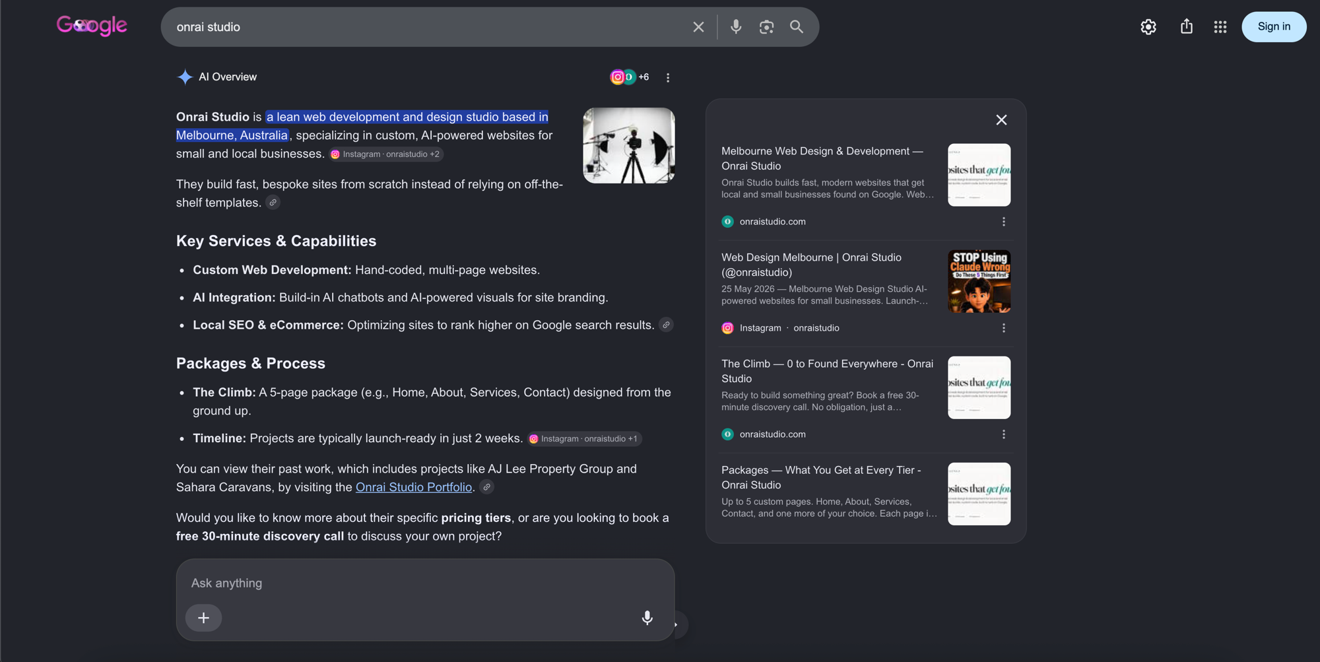The image size is (1320, 662).
Task: Click Instagram onraistudio +1 source chip
Action: pyautogui.click(x=585, y=439)
